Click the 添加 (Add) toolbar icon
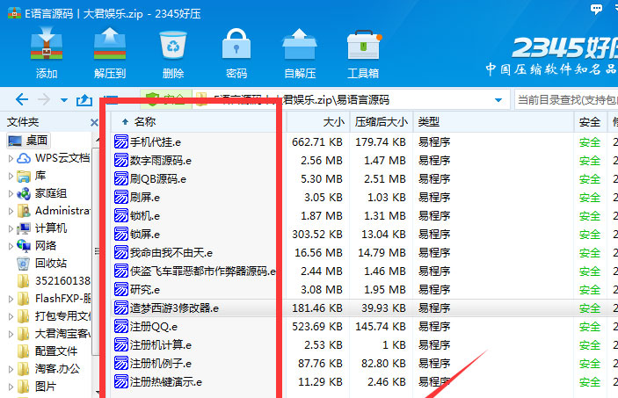Image resolution: width=618 pixels, height=398 pixels. [47, 52]
